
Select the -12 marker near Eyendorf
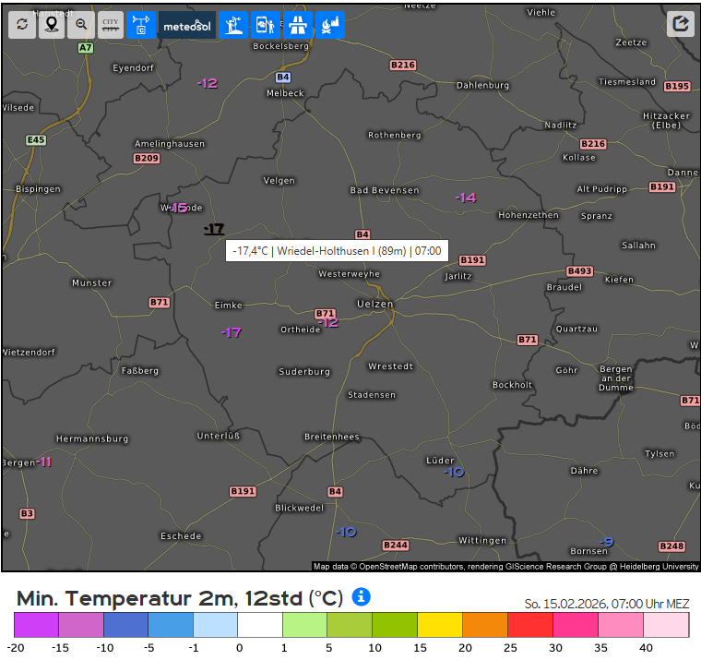[208, 83]
